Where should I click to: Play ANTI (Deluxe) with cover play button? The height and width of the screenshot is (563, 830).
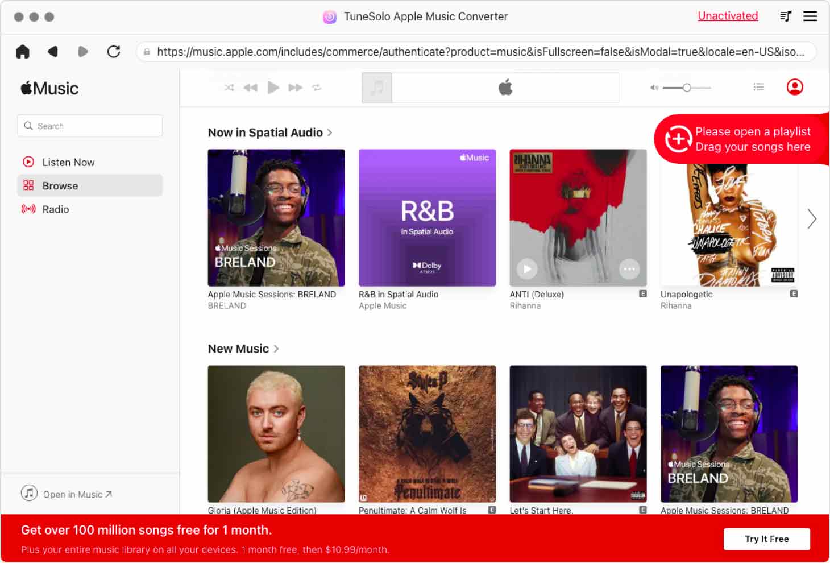click(527, 269)
